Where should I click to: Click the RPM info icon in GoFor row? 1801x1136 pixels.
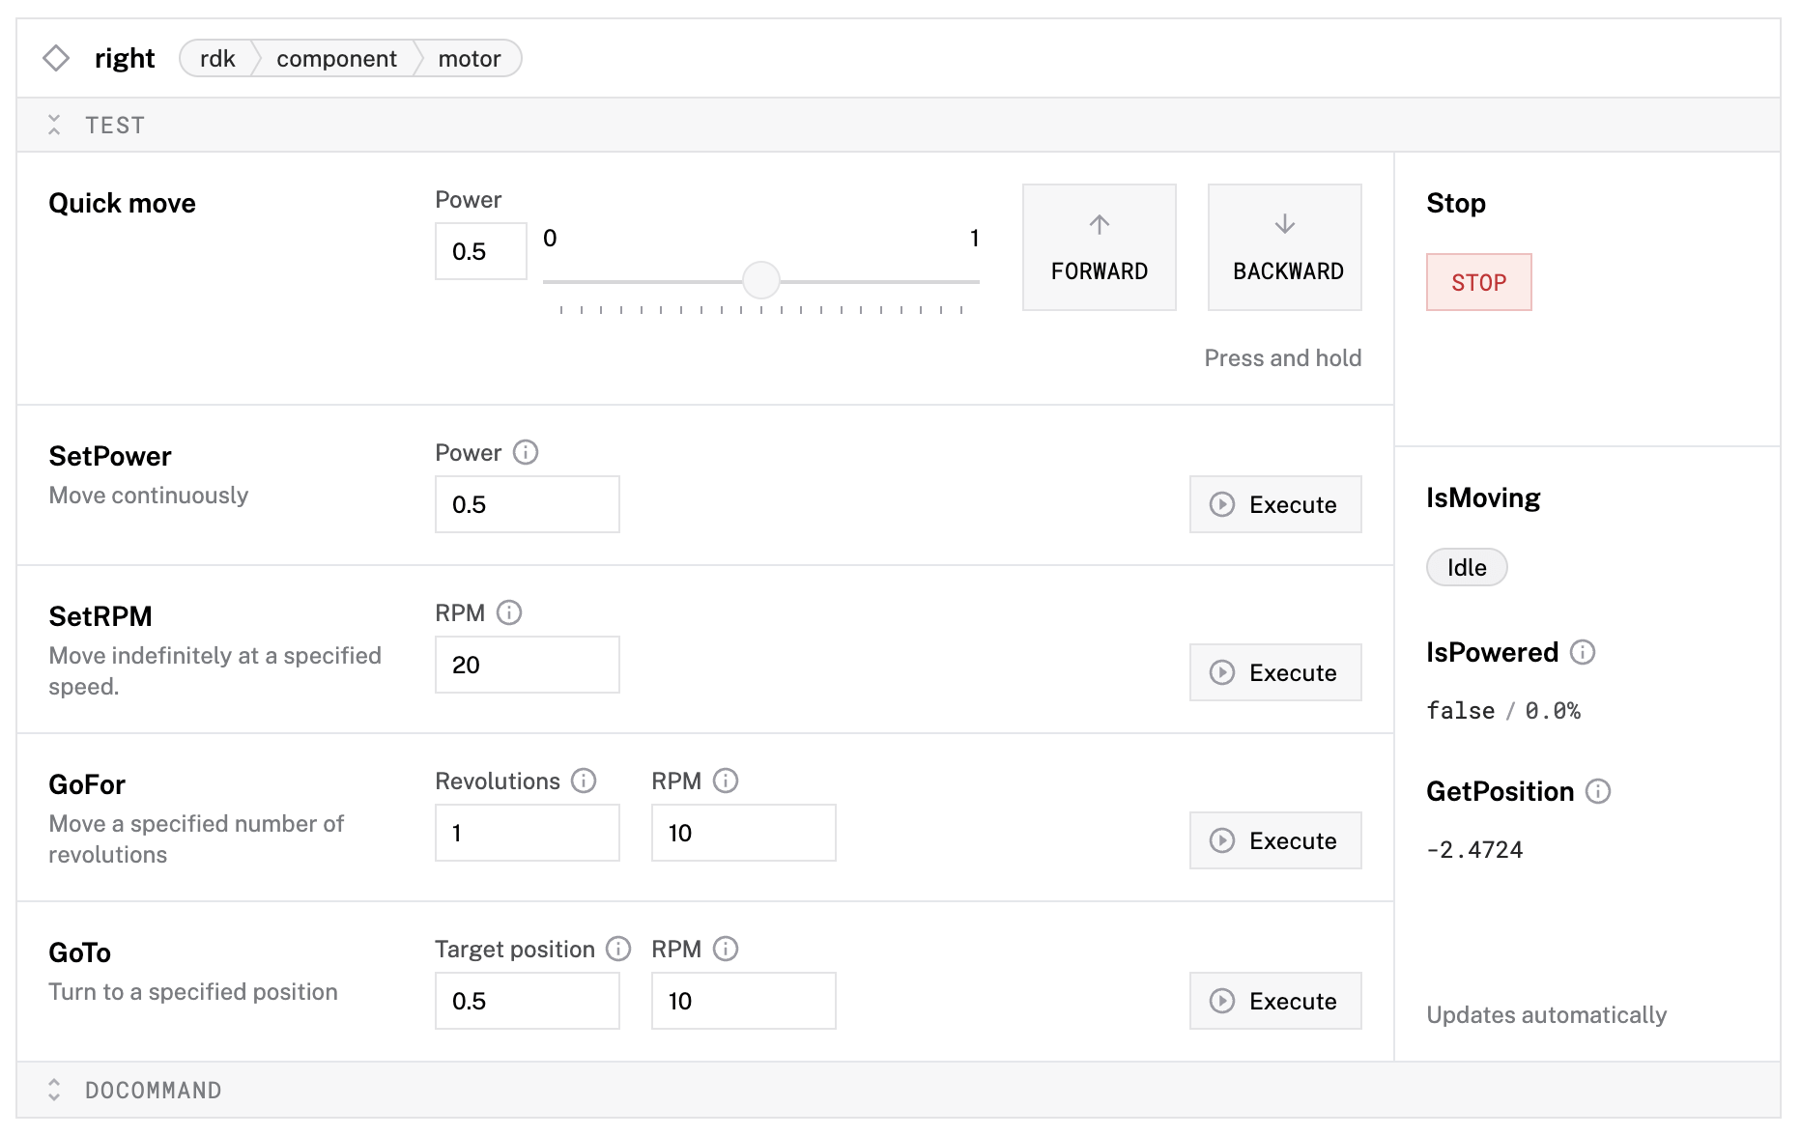pyautogui.click(x=726, y=781)
